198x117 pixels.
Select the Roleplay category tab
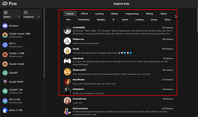(x=101, y=20)
